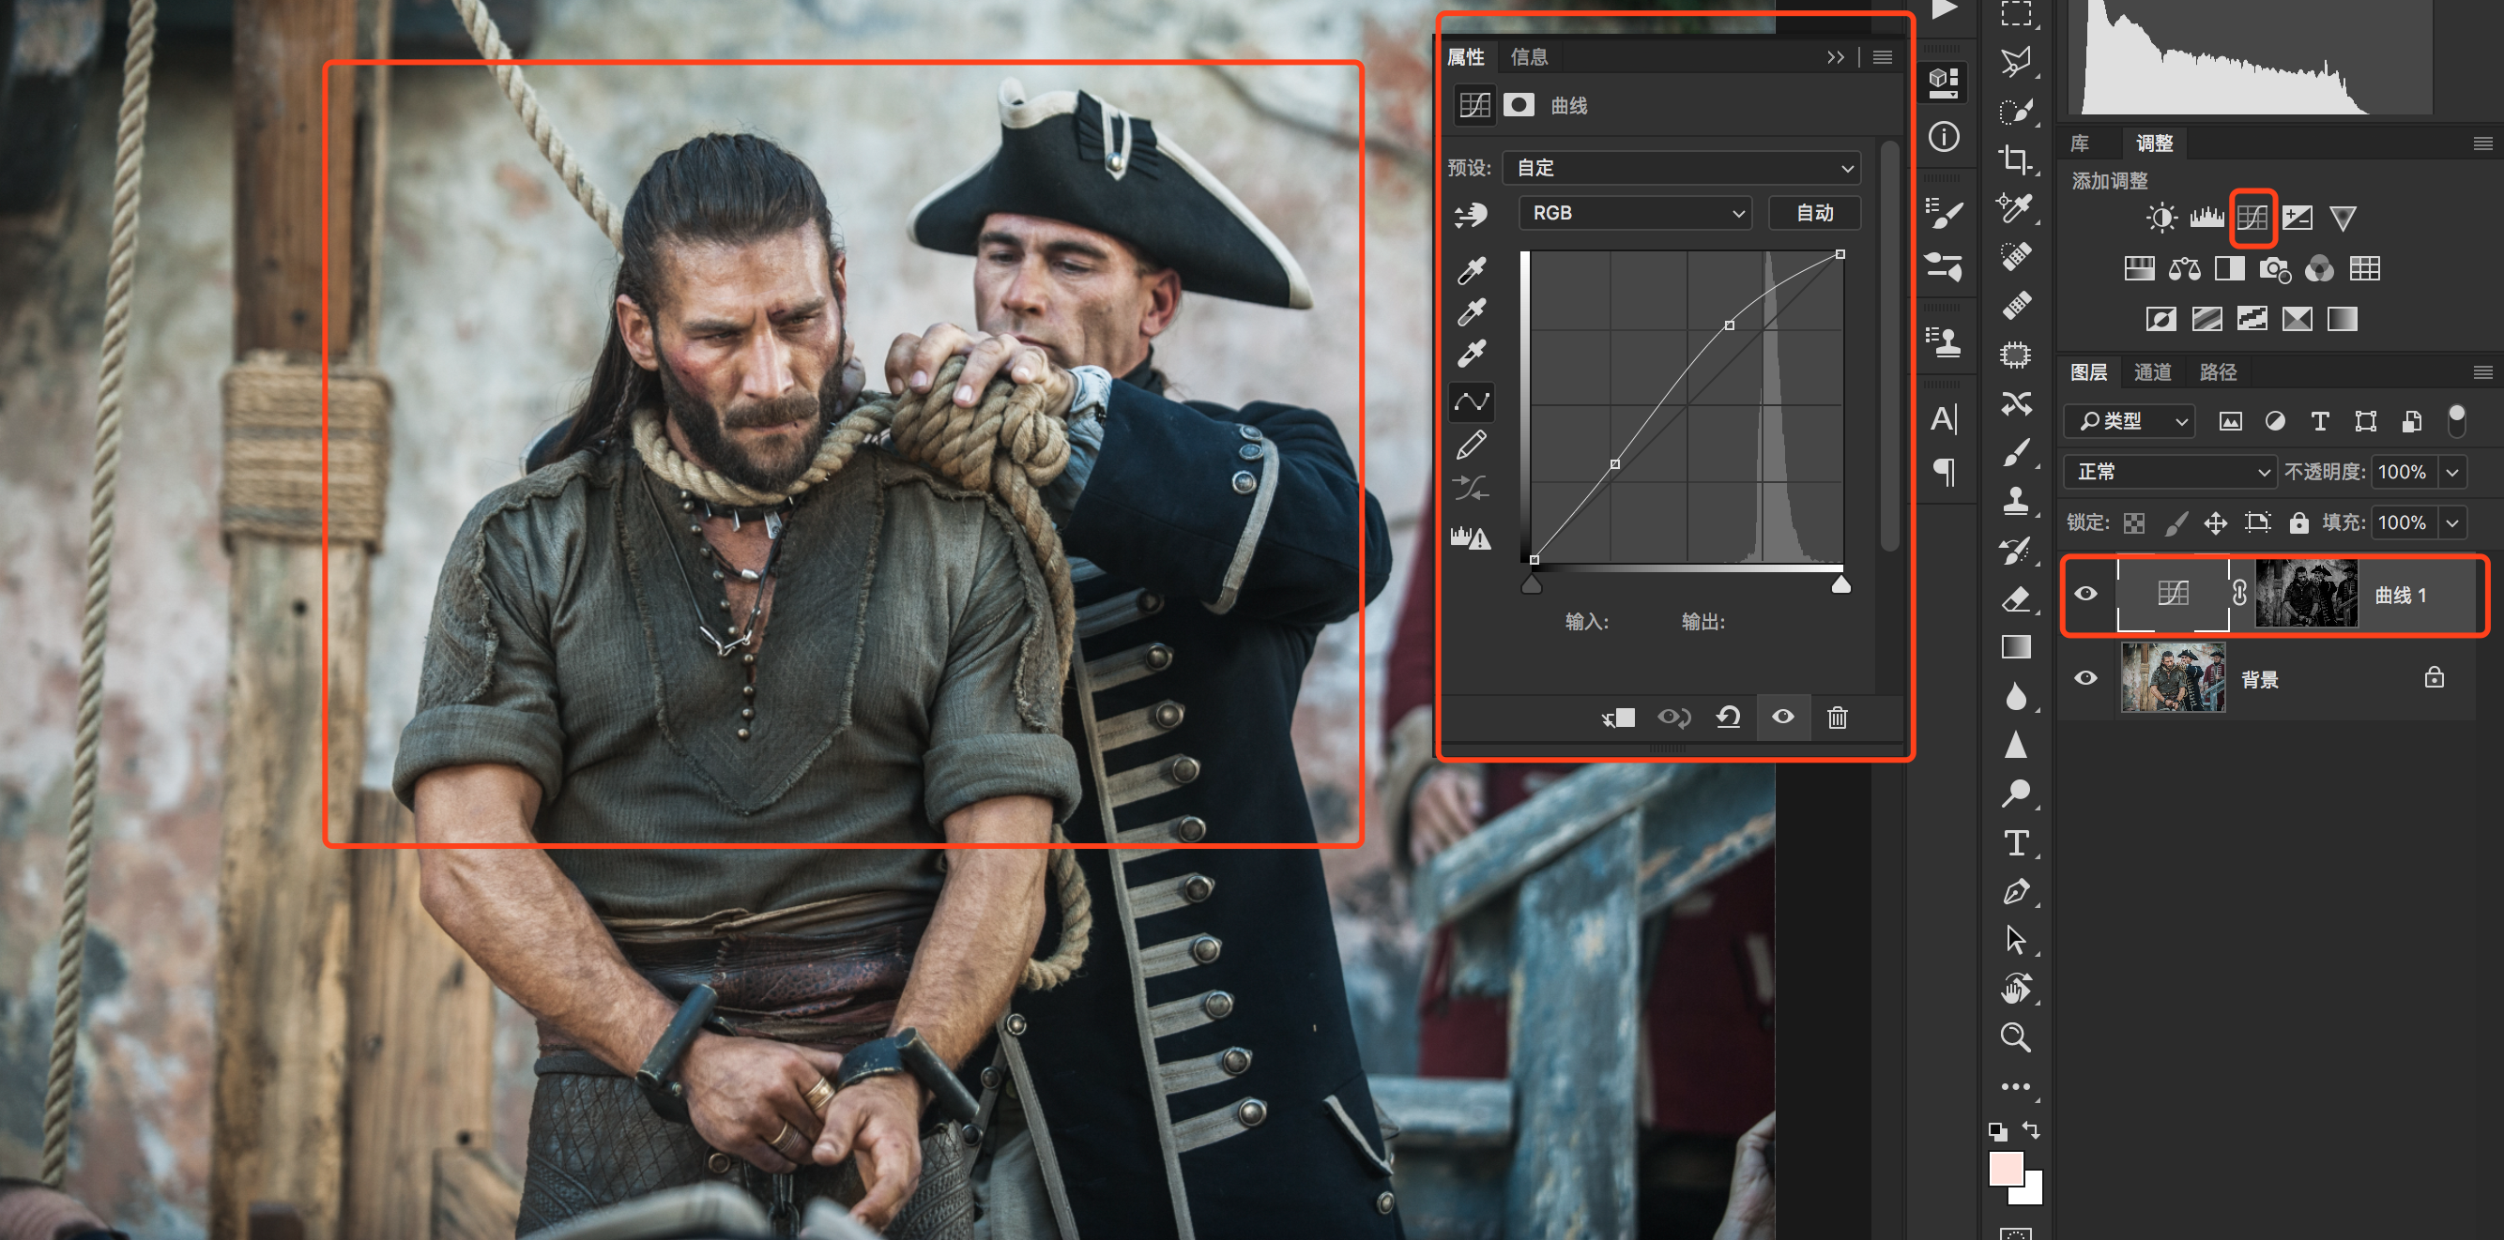Add a Levels adjustment
This screenshot has width=2504, height=1240.
(x=2206, y=218)
